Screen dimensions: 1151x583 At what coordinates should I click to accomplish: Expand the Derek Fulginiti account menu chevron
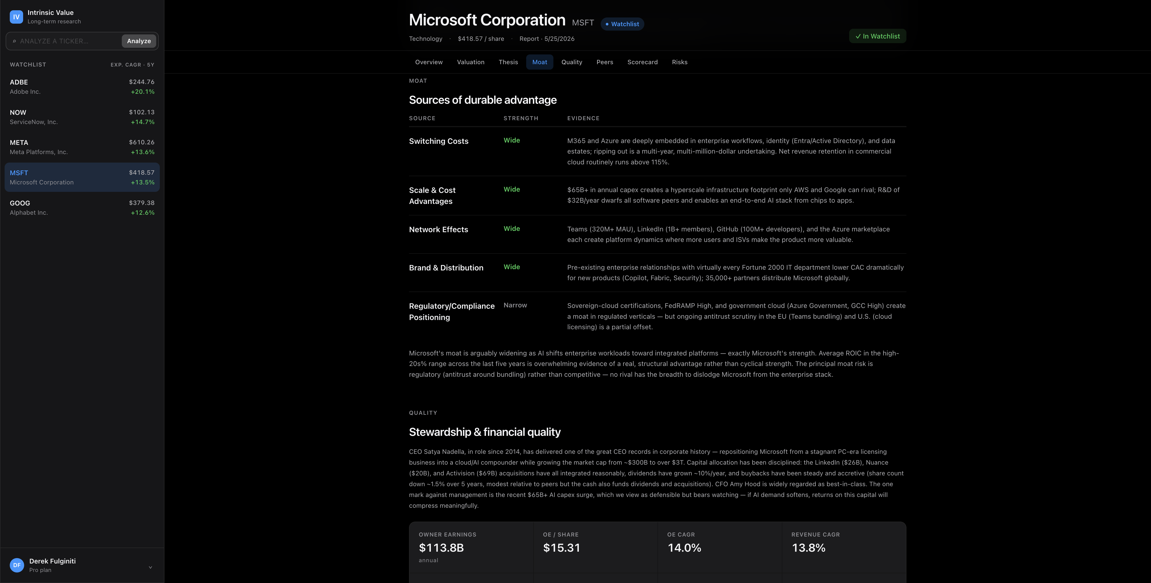click(150, 567)
